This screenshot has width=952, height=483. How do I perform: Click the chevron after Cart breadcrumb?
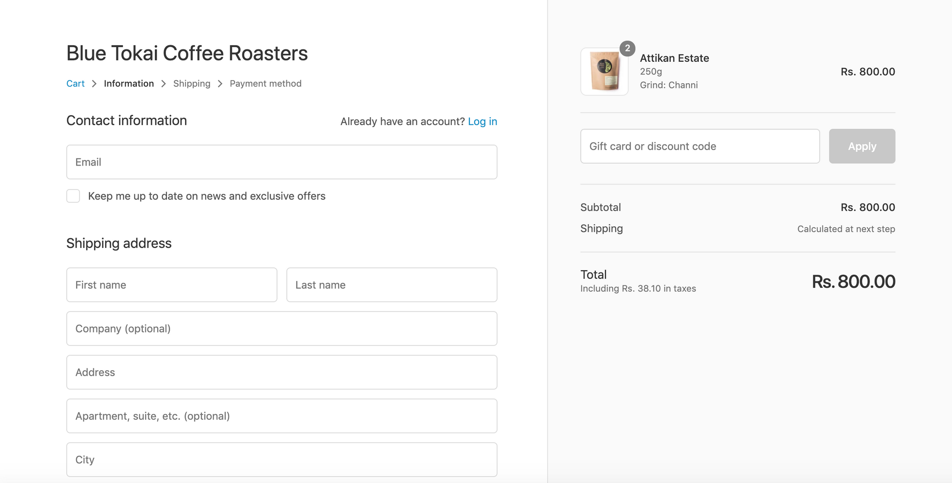94,84
